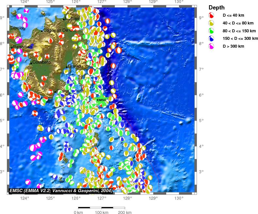This screenshot has height=214, width=258.
Task: Click the black city dot beside Davao
Action: (67, 67)
